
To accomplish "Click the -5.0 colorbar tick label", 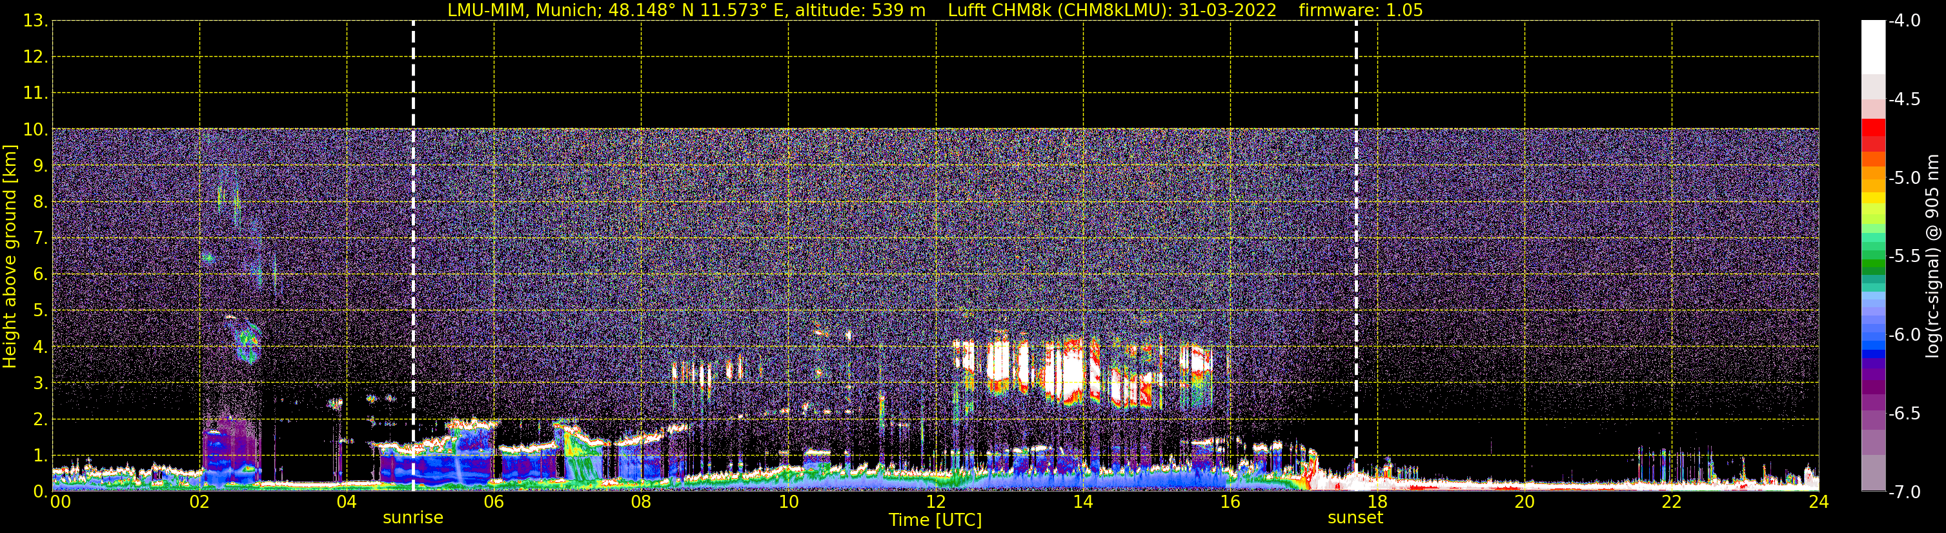I will coord(1903,178).
